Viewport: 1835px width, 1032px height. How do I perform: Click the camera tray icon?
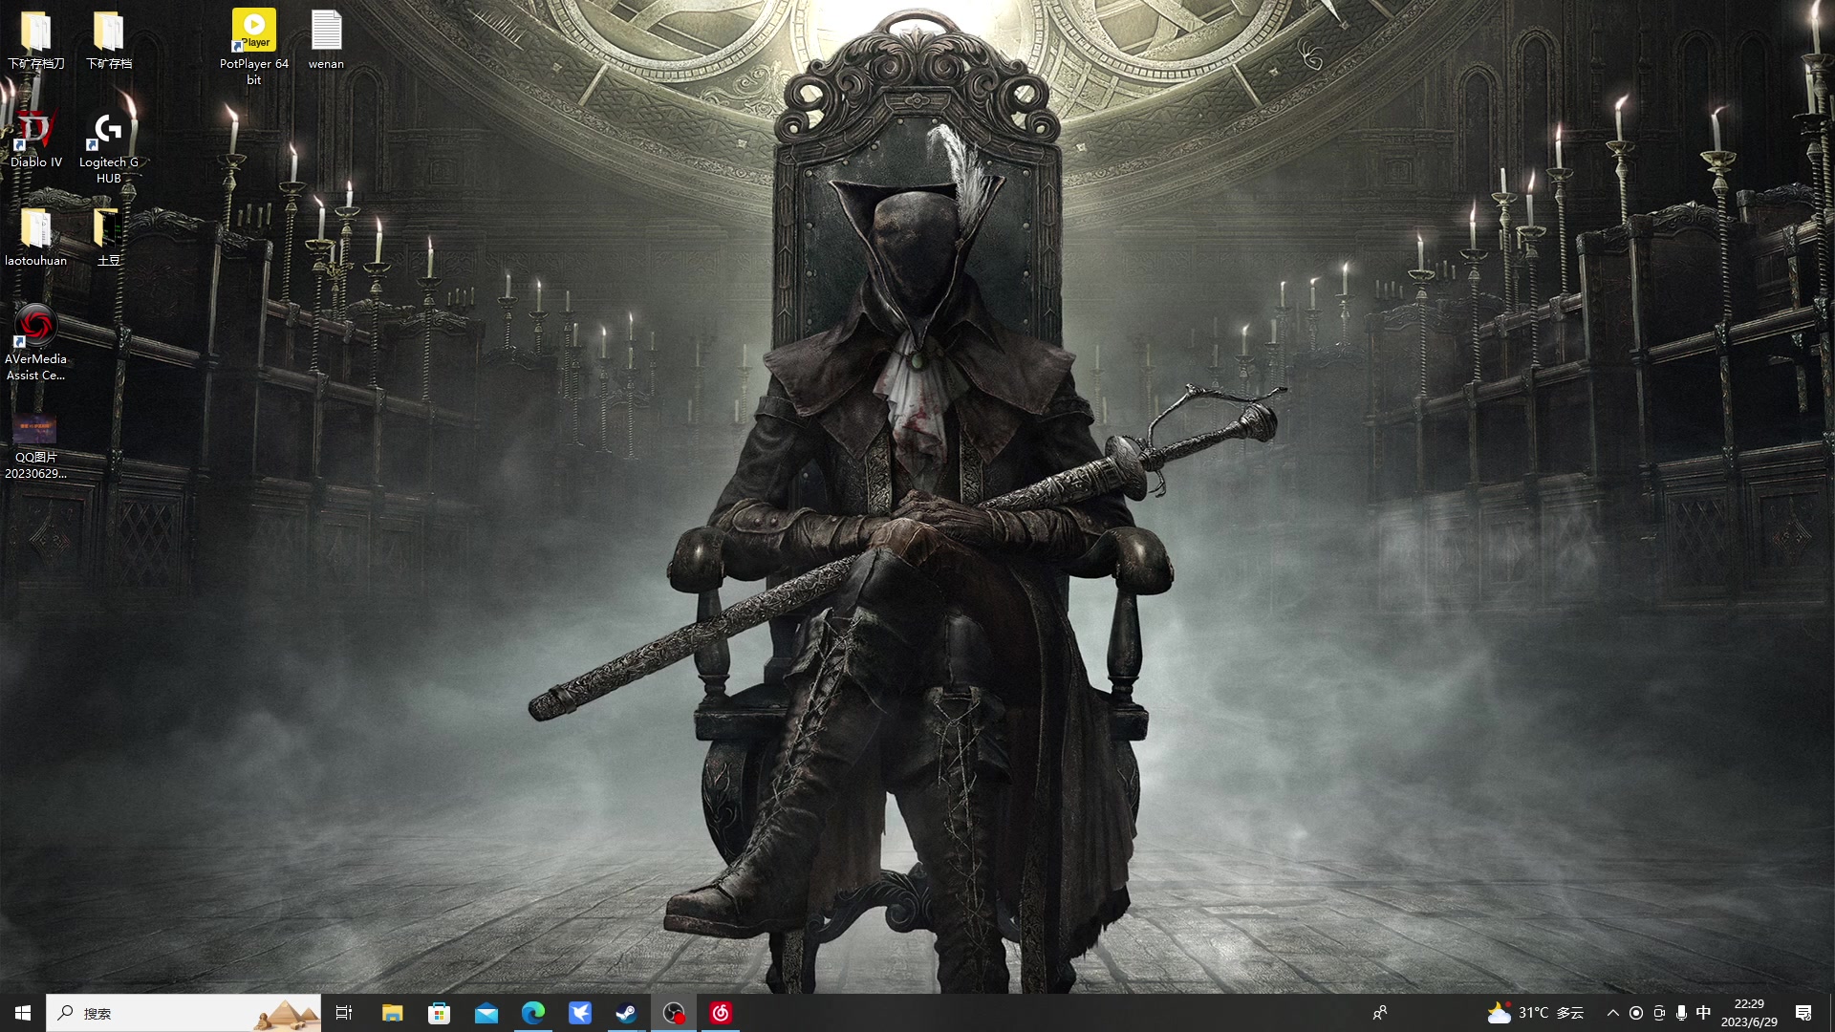(x=1659, y=1013)
